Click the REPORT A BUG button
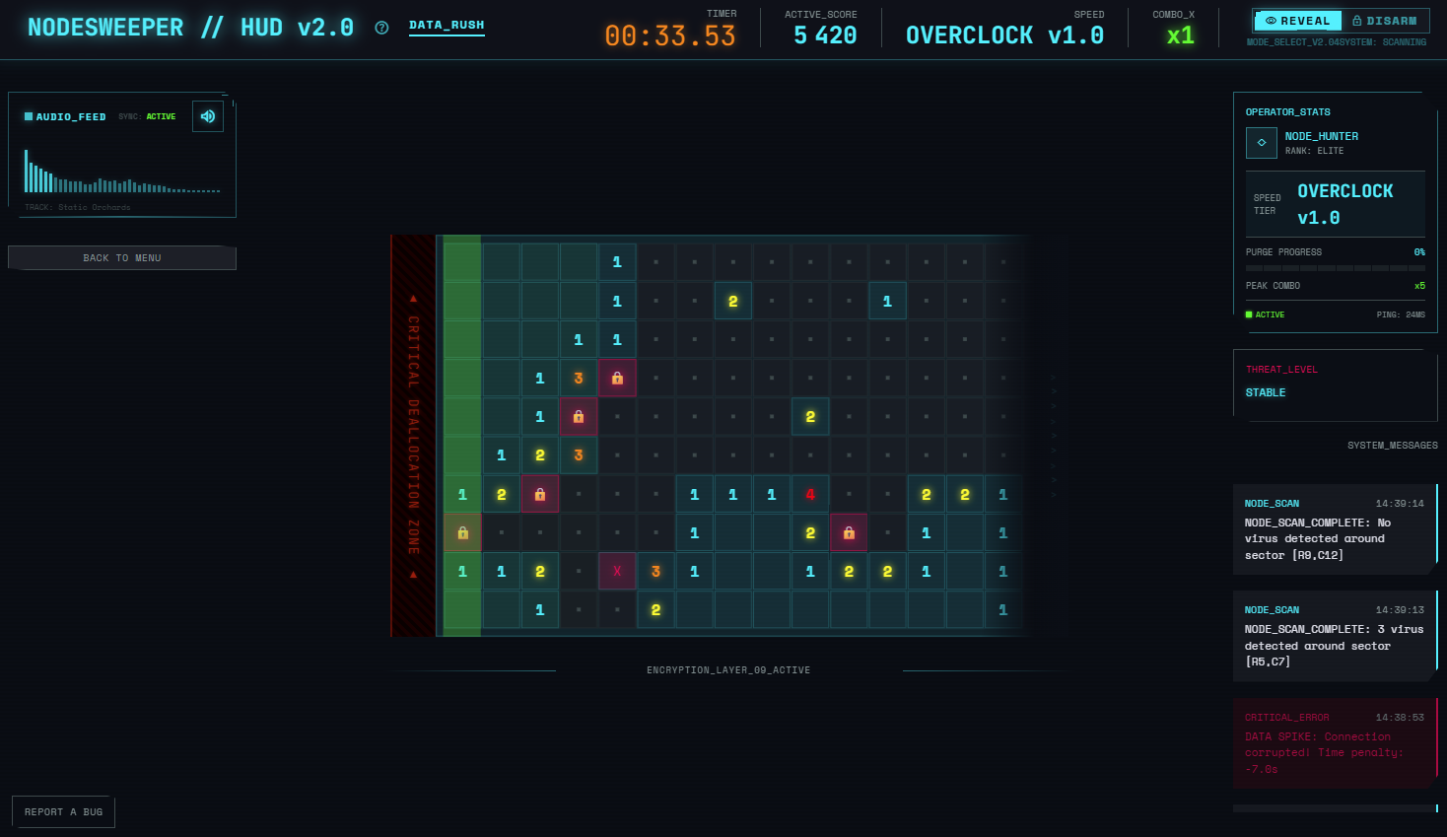This screenshot has width=1447, height=837. click(x=63, y=812)
